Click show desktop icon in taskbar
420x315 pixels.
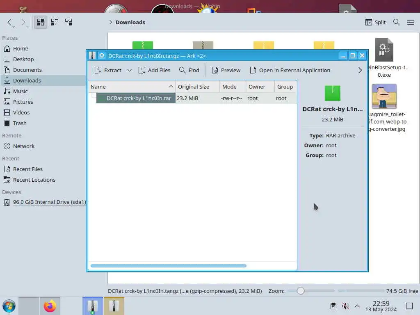click(x=409, y=306)
